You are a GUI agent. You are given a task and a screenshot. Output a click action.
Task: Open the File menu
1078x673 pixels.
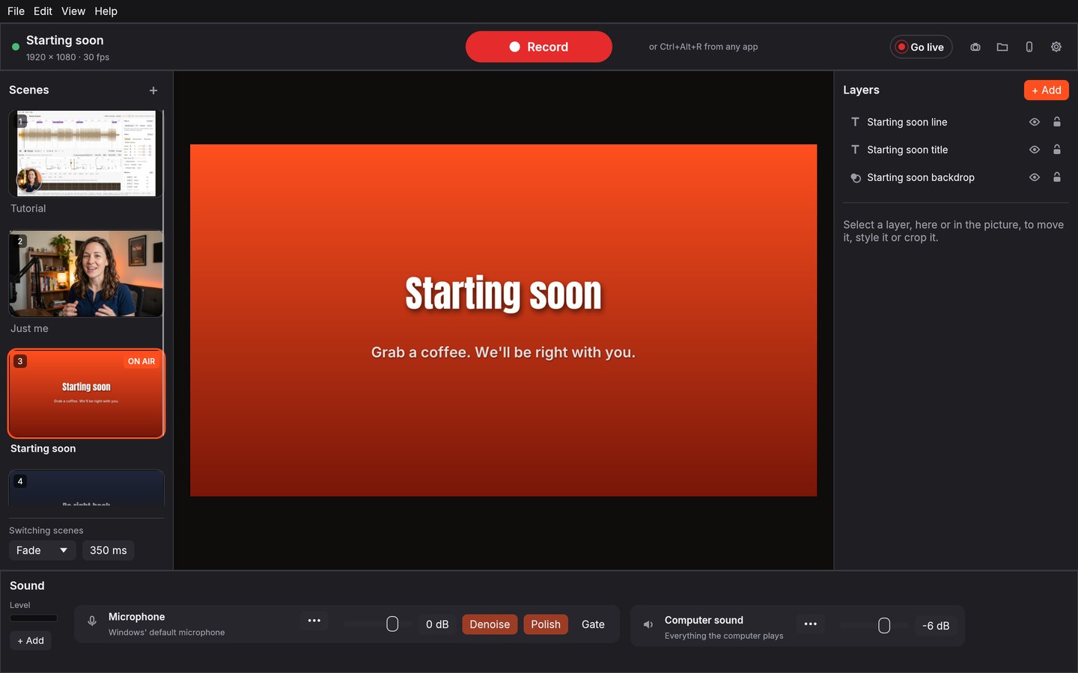(16, 11)
